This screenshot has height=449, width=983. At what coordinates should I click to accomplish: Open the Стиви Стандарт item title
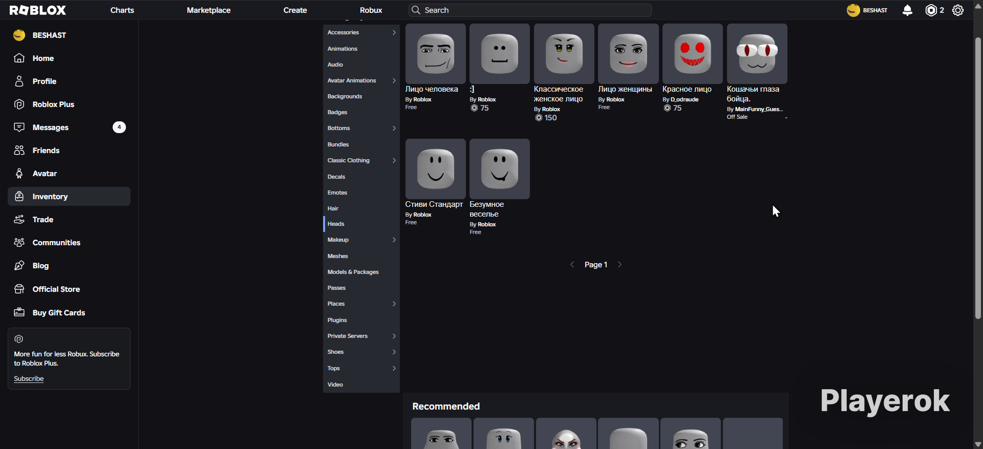[x=434, y=204]
